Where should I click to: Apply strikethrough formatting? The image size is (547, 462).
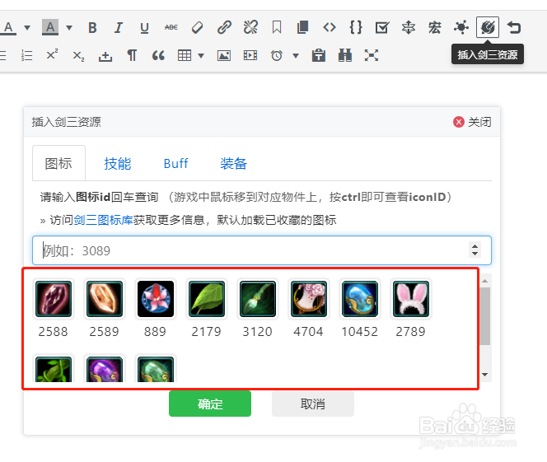click(171, 27)
